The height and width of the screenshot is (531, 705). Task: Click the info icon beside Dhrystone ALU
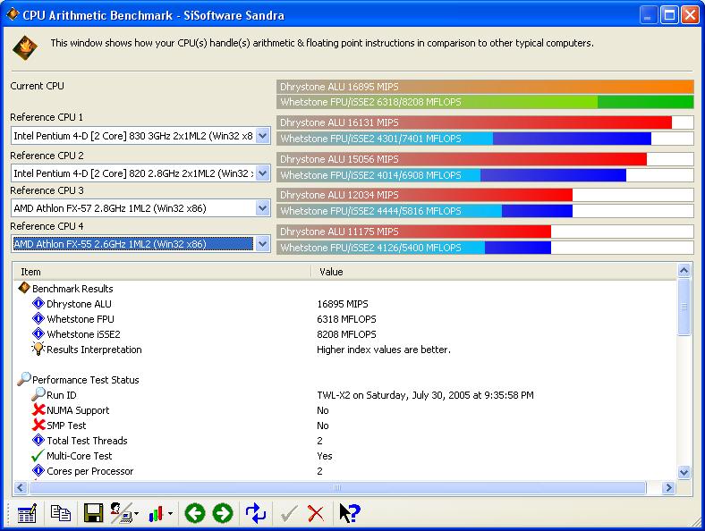[38, 303]
